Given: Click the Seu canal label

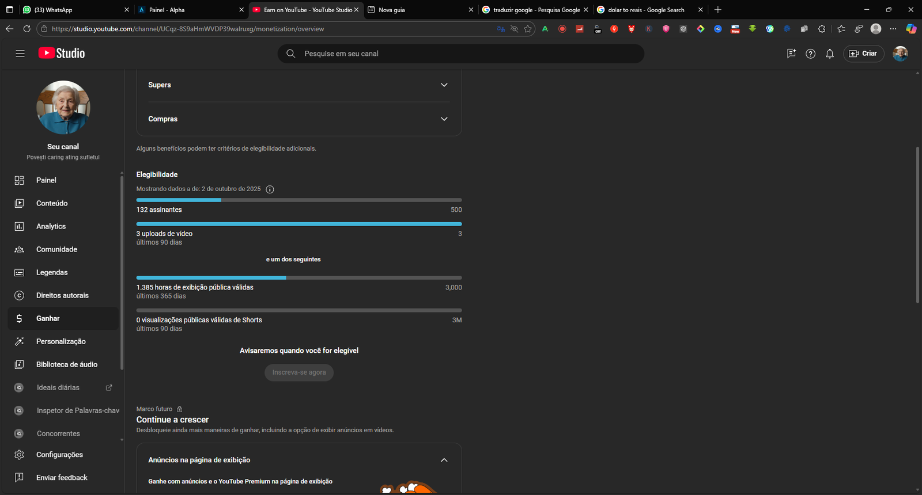Looking at the screenshot, I should coord(63,147).
